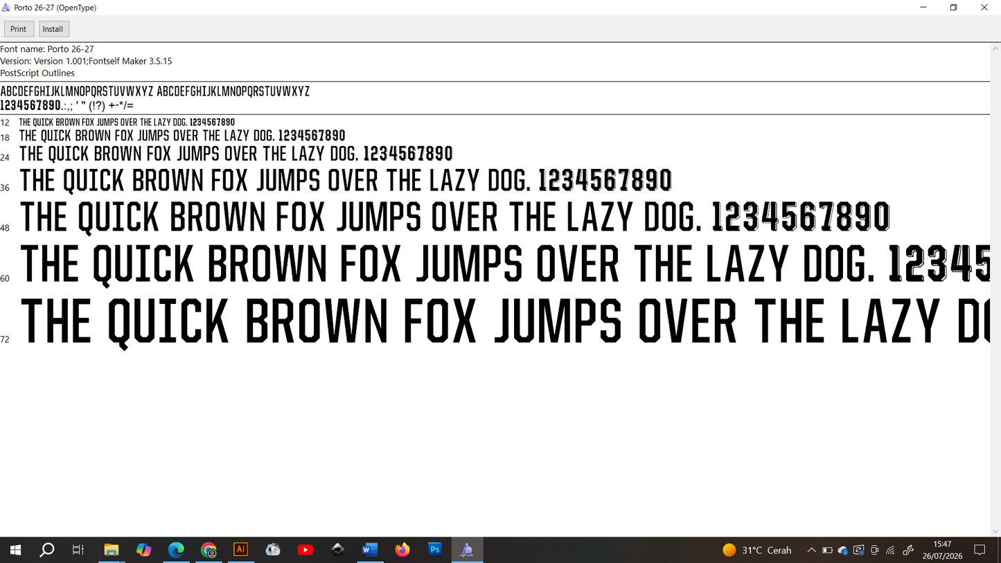The height and width of the screenshot is (563, 1001).
Task: Click the font viewer icon in title bar
Action: point(6,8)
